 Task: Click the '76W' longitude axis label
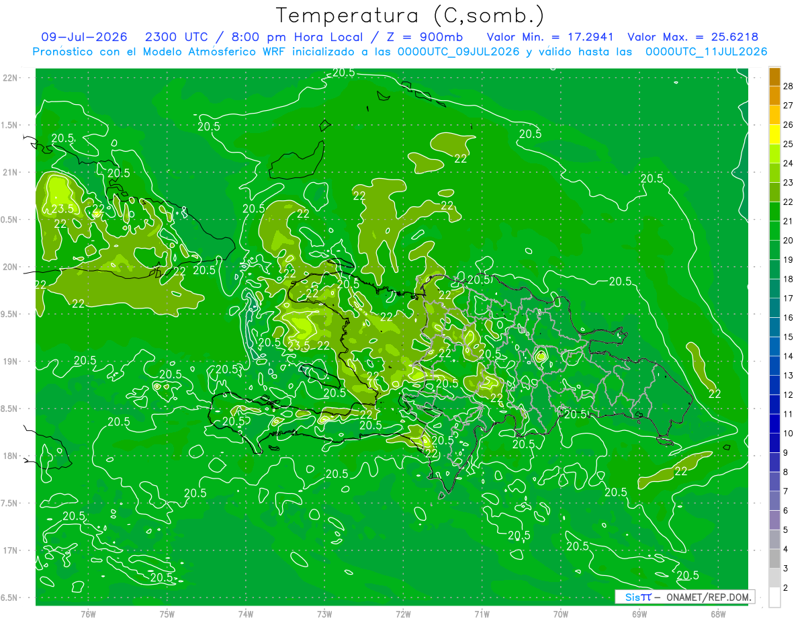88,614
